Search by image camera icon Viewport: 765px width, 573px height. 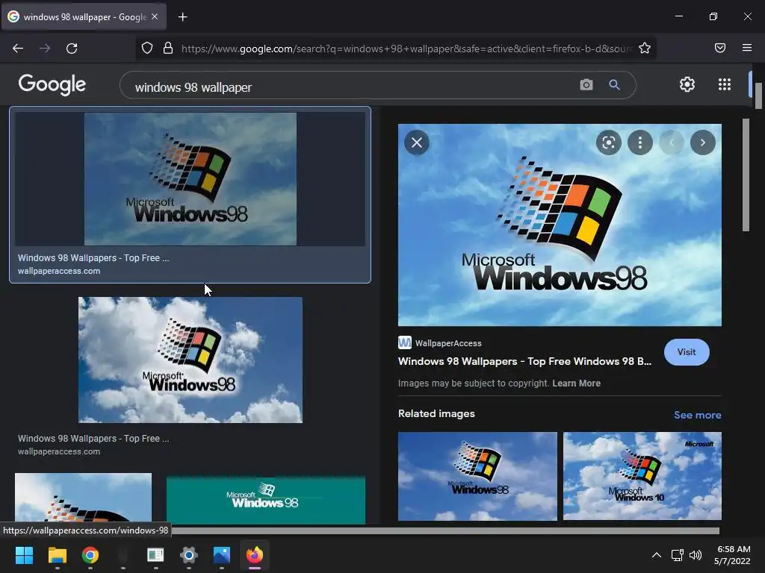pos(586,85)
